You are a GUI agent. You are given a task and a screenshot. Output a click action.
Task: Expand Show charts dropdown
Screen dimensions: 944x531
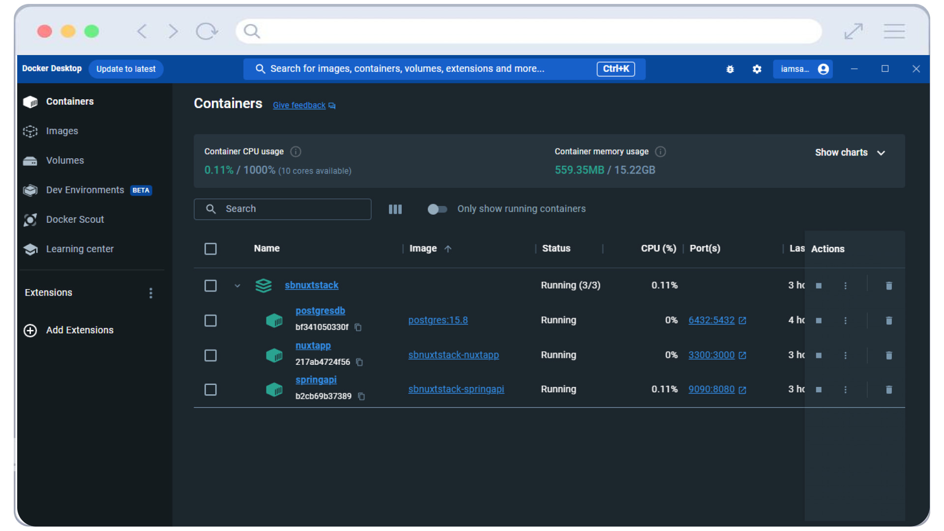click(851, 153)
